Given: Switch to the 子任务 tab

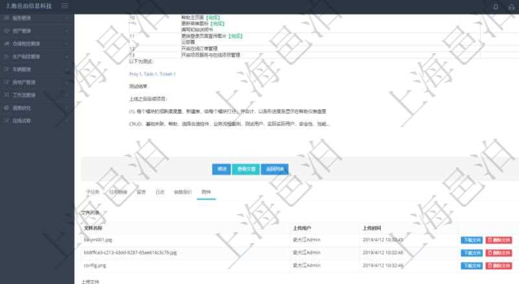Looking at the screenshot, I should pos(92,192).
